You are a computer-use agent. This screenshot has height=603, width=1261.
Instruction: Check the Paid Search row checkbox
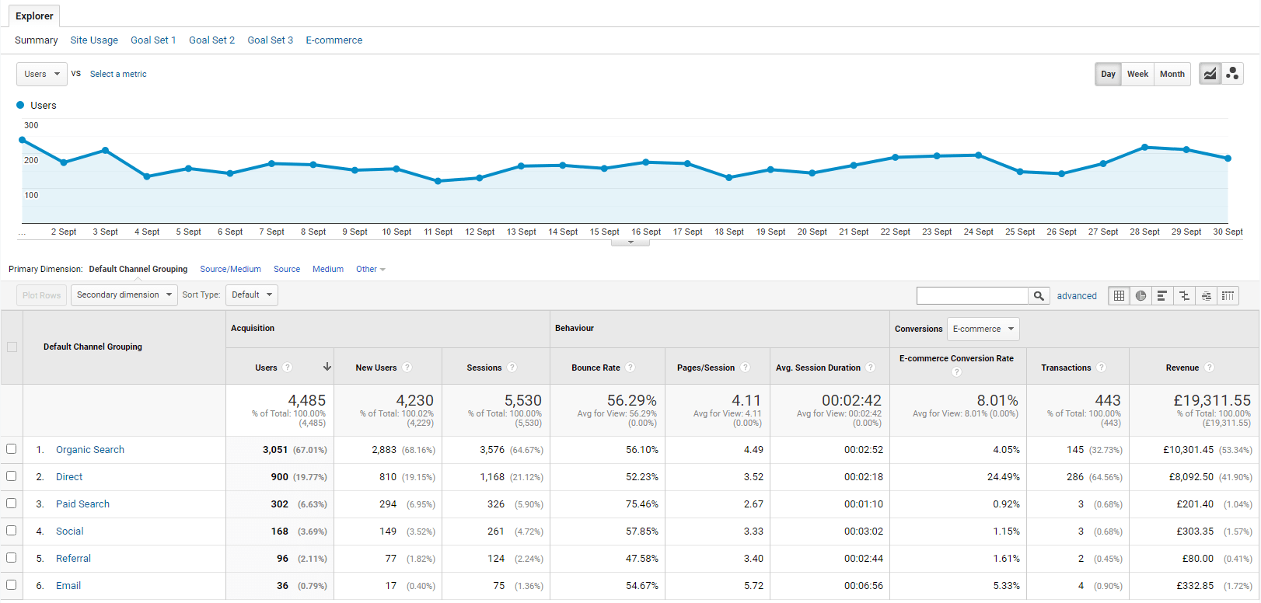click(12, 504)
